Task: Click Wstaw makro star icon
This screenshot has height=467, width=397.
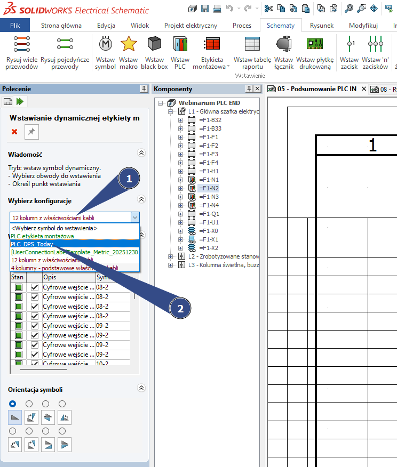Action: (x=129, y=44)
